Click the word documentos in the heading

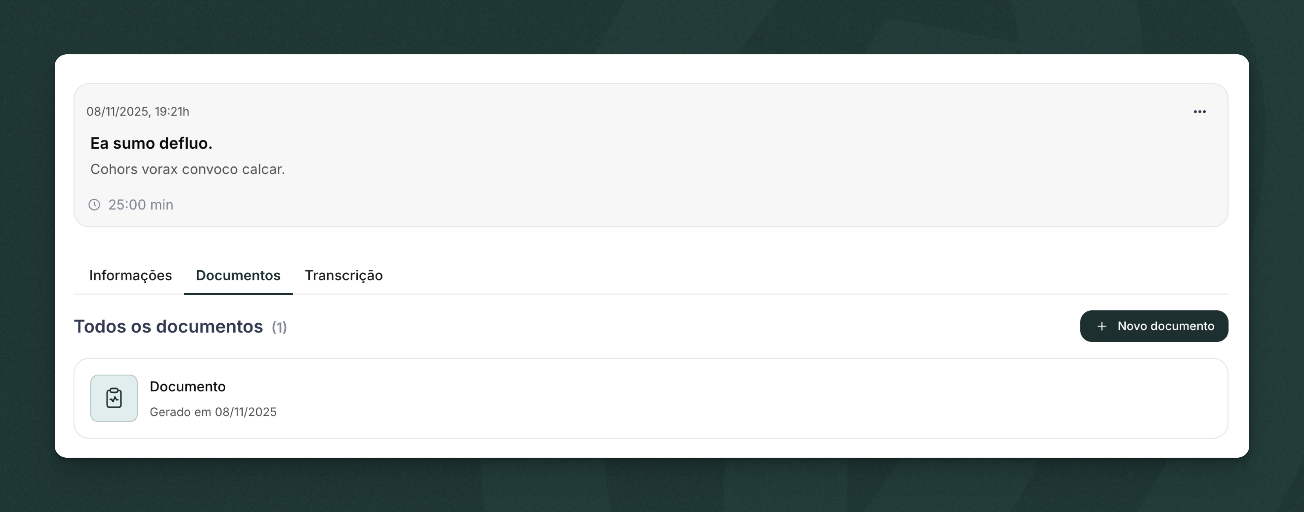click(x=209, y=326)
